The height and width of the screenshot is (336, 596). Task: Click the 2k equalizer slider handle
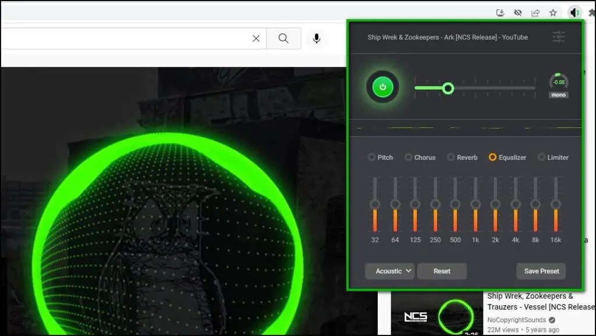click(495, 204)
